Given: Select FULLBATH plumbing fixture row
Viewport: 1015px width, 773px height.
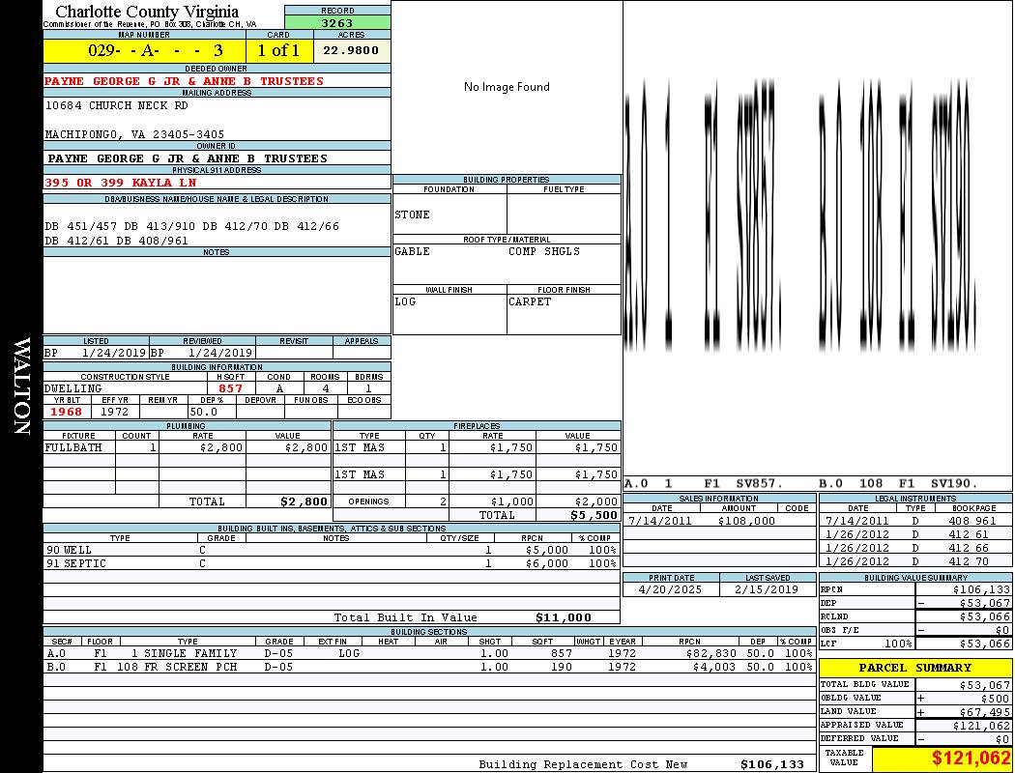Looking at the screenshot, I should tap(188, 447).
